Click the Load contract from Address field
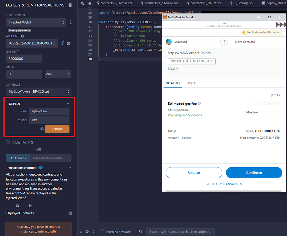The image size is (287, 236). coord(51,158)
